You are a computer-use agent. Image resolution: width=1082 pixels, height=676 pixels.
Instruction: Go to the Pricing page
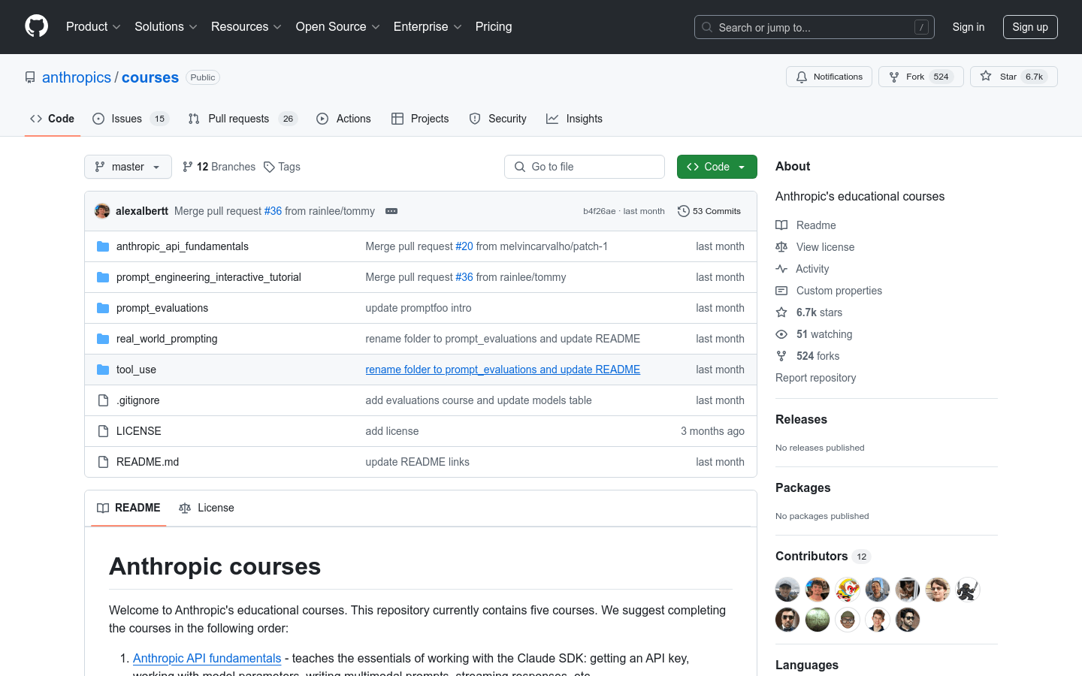(494, 26)
